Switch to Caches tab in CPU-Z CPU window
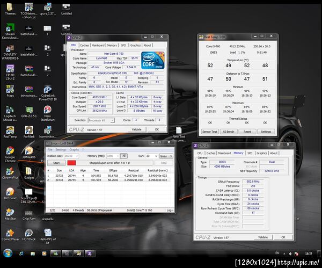322x268 pixels. click(84, 45)
